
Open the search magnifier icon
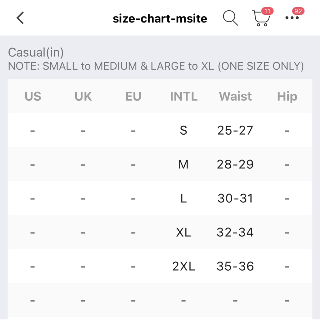pos(230,18)
